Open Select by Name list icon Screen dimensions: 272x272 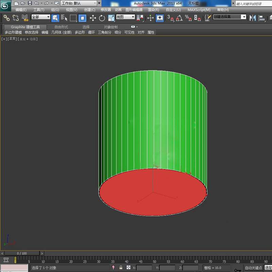tap(64, 18)
